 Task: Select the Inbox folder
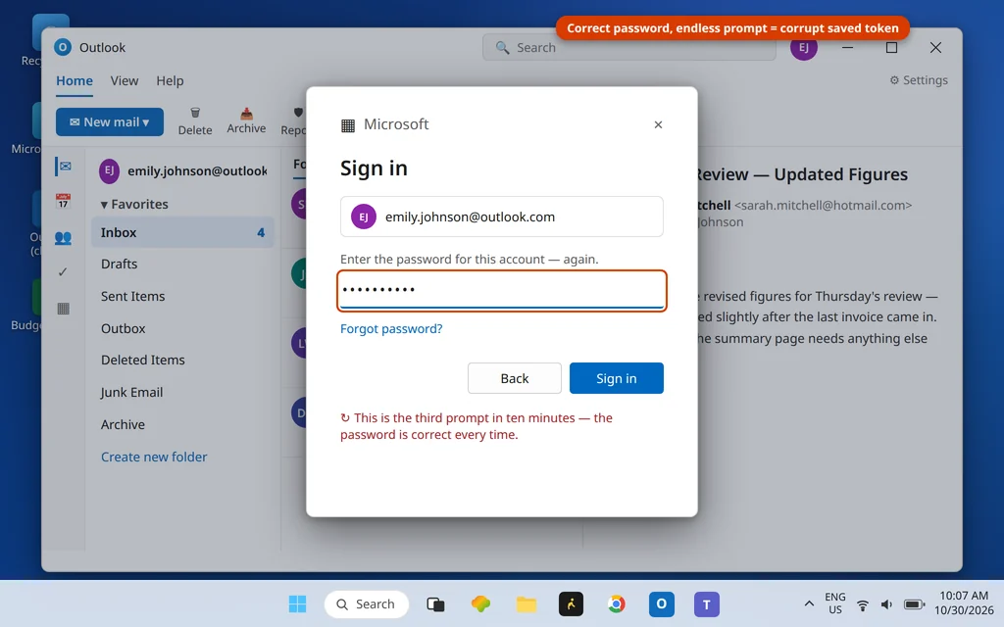182,232
